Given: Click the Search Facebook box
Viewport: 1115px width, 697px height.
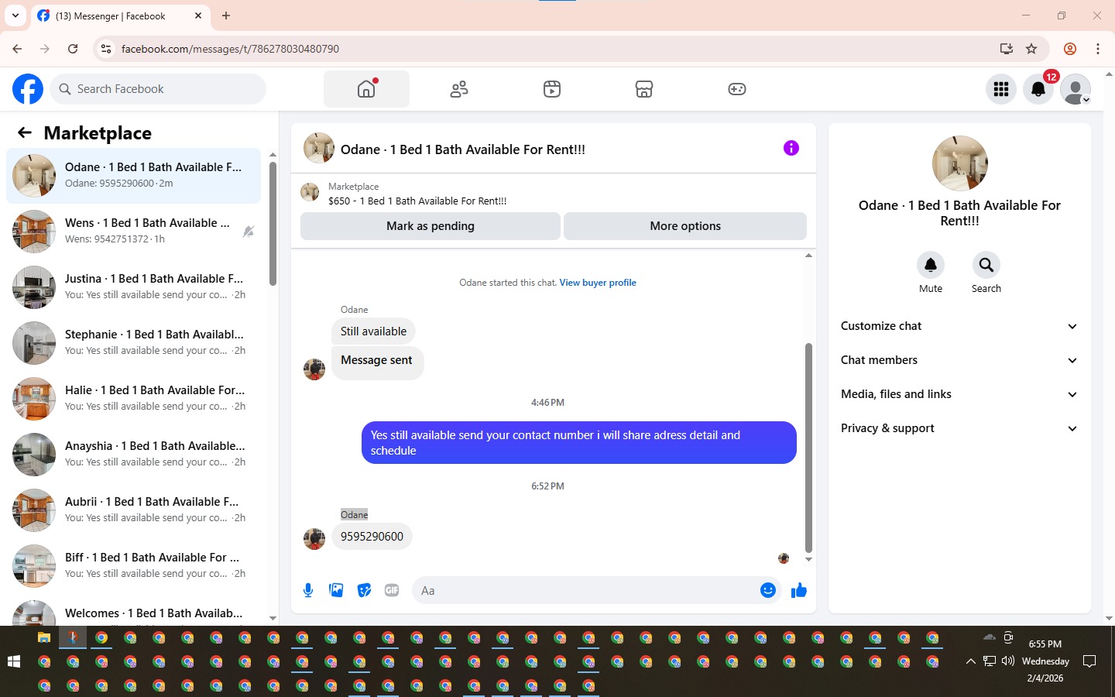Looking at the screenshot, I should click(158, 89).
